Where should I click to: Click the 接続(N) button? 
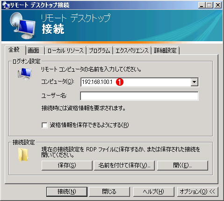[x=67, y=192]
